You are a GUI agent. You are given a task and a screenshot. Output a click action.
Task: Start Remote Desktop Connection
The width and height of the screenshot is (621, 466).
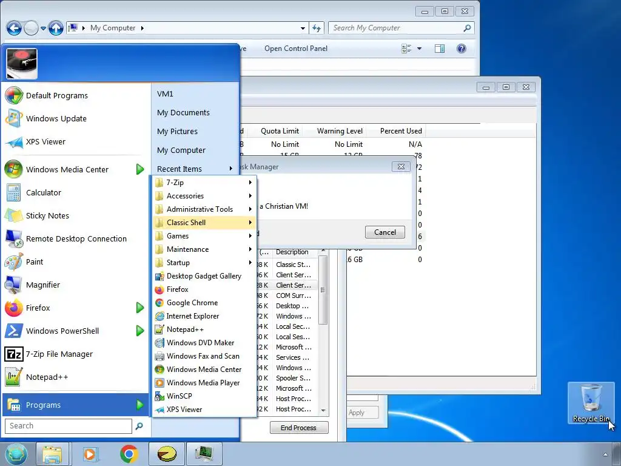[75, 238]
